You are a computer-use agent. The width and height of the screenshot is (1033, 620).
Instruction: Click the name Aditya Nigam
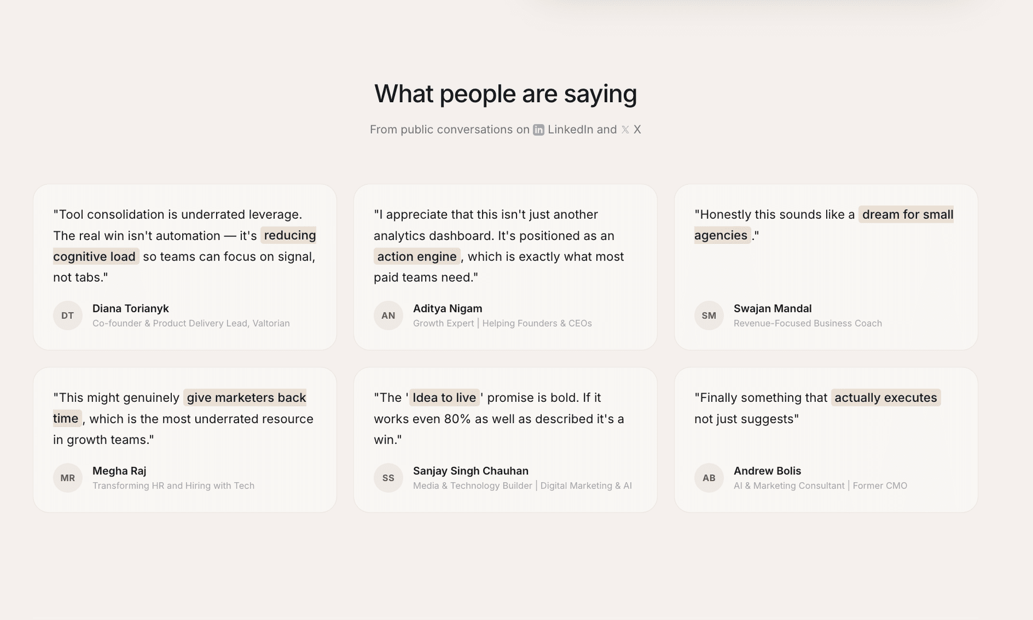448,308
